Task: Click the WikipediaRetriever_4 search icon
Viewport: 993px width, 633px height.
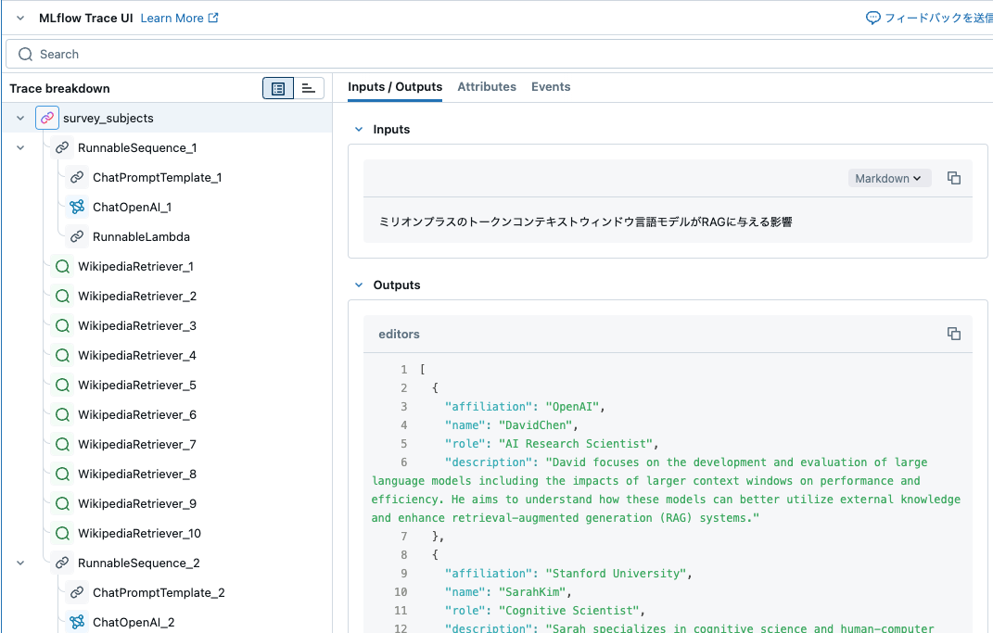Action: tap(62, 356)
